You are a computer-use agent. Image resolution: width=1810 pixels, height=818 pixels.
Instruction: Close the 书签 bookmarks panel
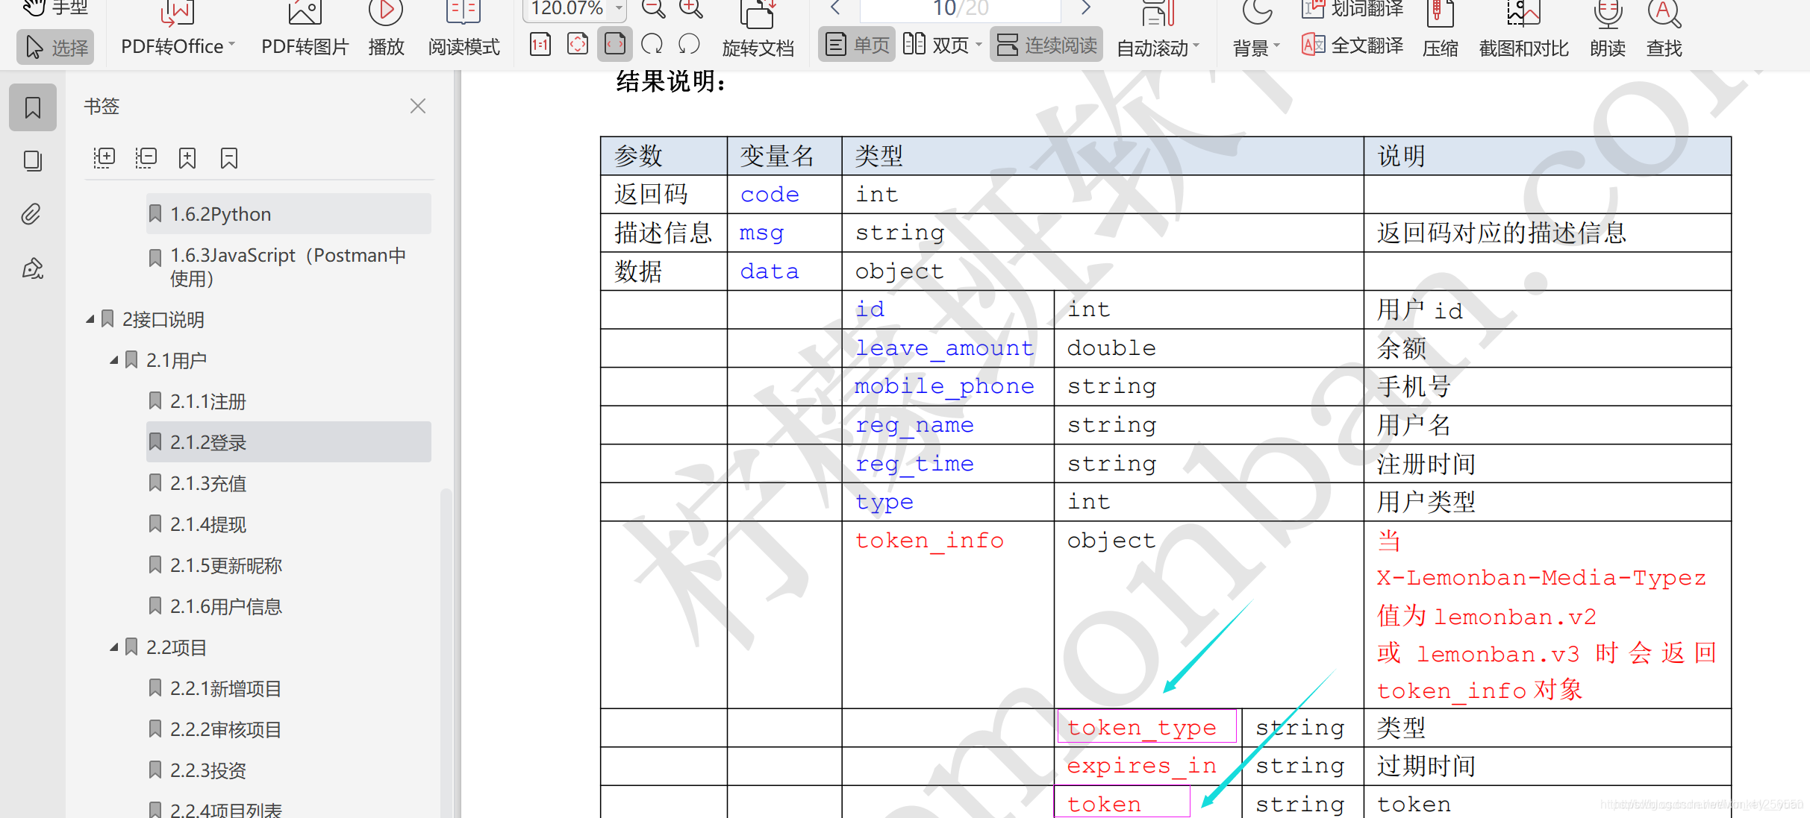coord(418,107)
